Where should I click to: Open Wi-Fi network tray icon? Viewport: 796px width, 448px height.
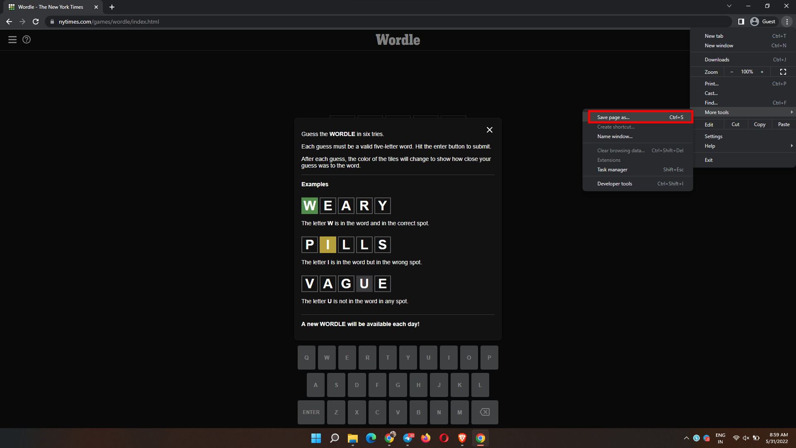pos(736,438)
